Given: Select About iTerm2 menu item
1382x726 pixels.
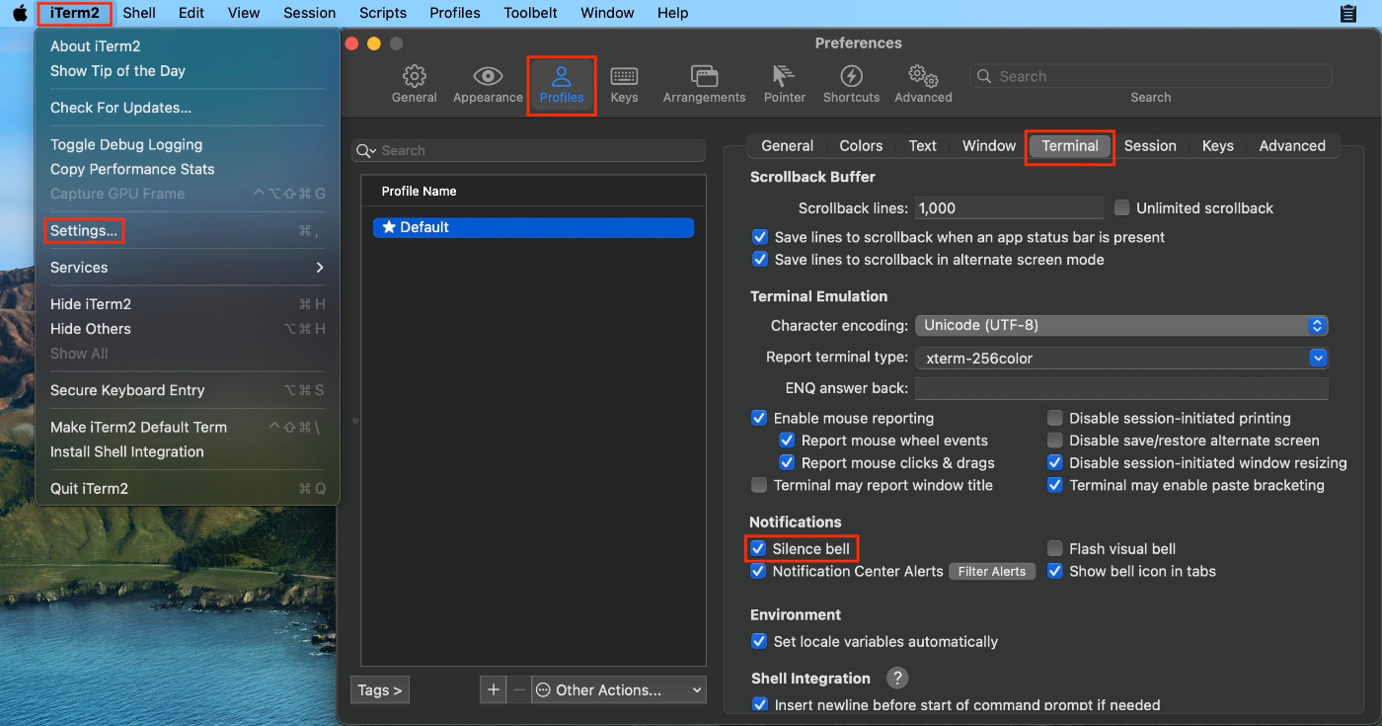Looking at the screenshot, I should (188, 46).
